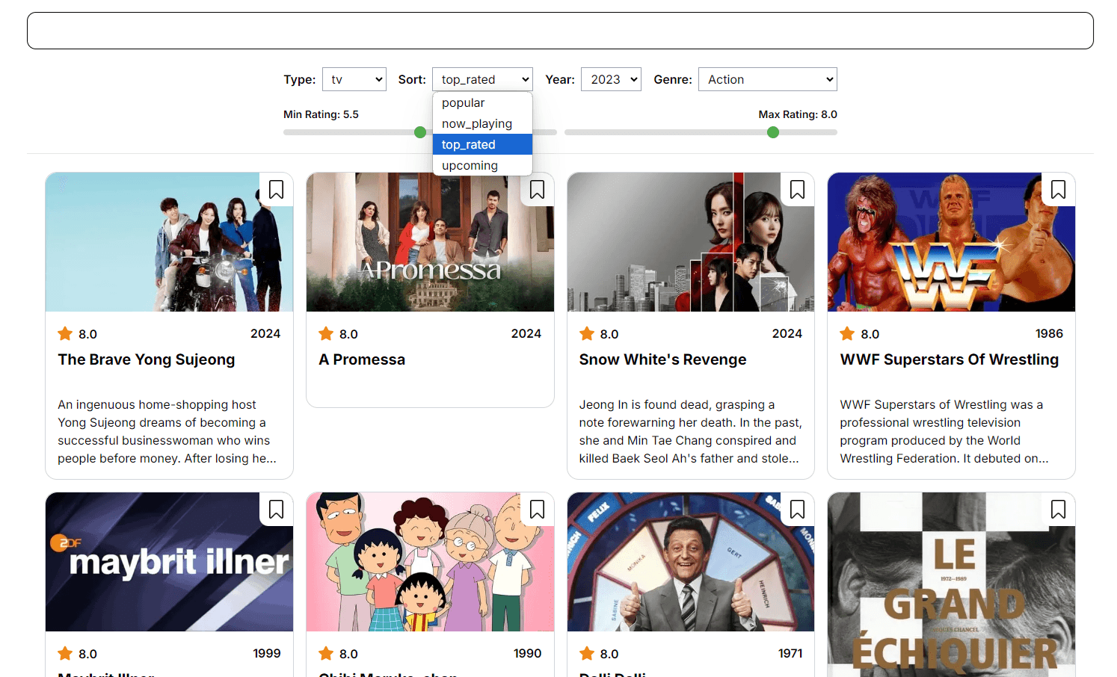Select now_playing in the sort list
The height and width of the screenshot is (677, 1117).
coord(482,123)
